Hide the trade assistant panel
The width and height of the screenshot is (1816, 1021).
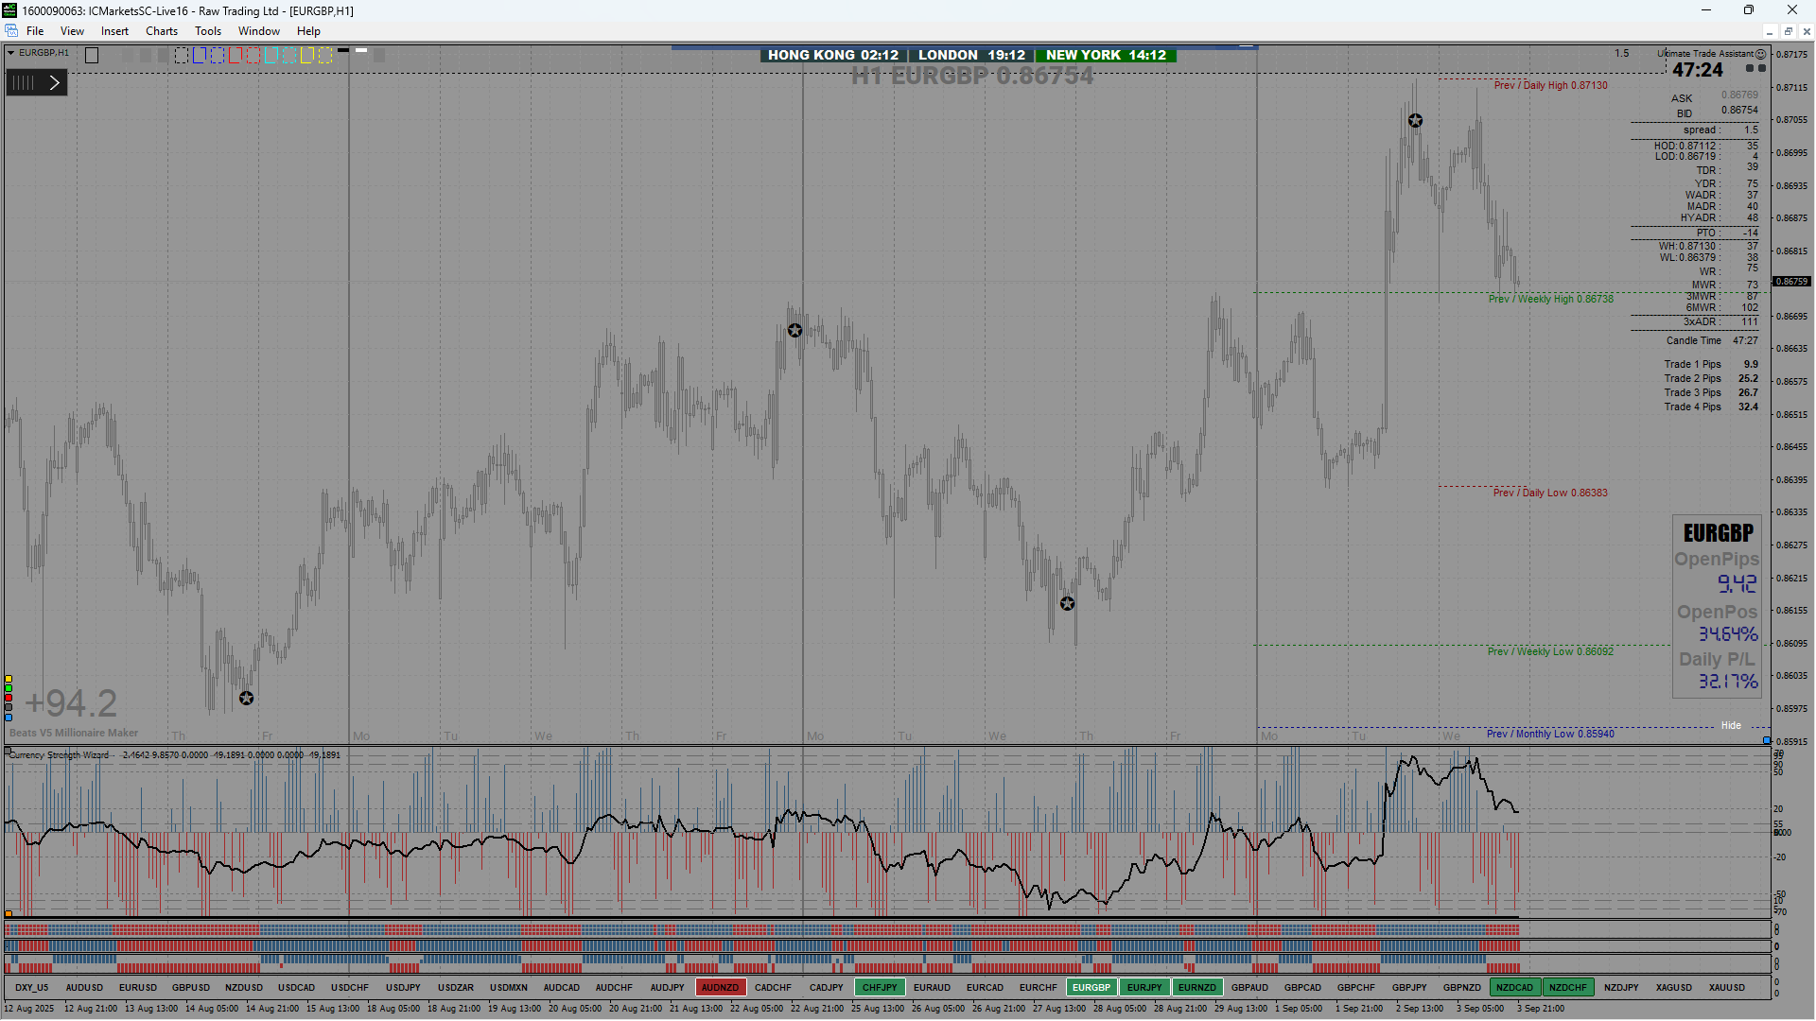1731,725
